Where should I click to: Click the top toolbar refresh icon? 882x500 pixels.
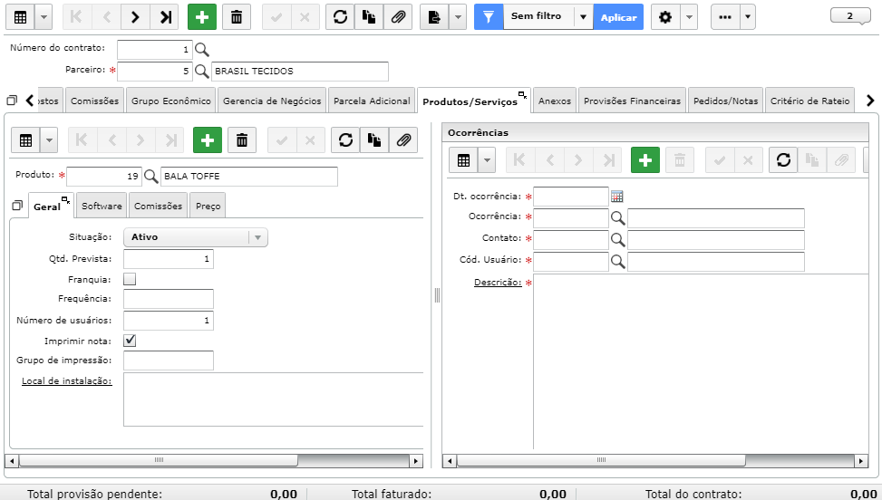(x=340, y=17)
